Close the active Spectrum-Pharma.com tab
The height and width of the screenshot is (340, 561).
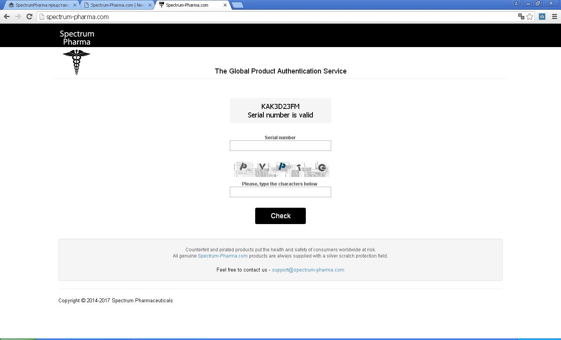tap(225, 5)
